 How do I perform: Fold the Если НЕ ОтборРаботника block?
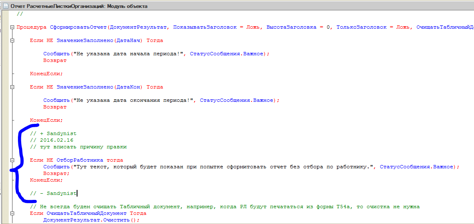(x=12, y=160)
